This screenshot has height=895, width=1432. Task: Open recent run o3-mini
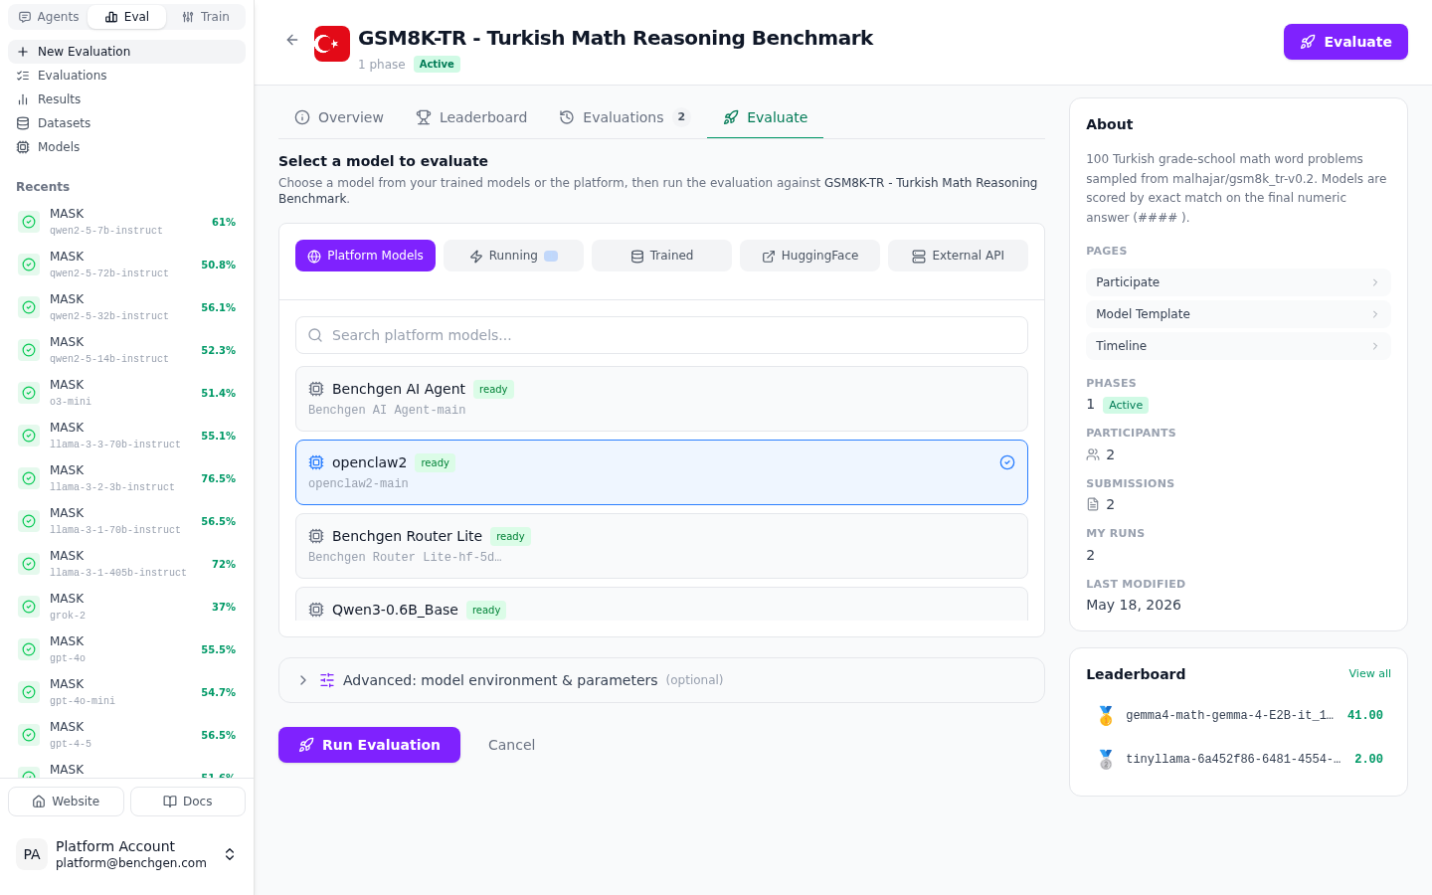126,393
